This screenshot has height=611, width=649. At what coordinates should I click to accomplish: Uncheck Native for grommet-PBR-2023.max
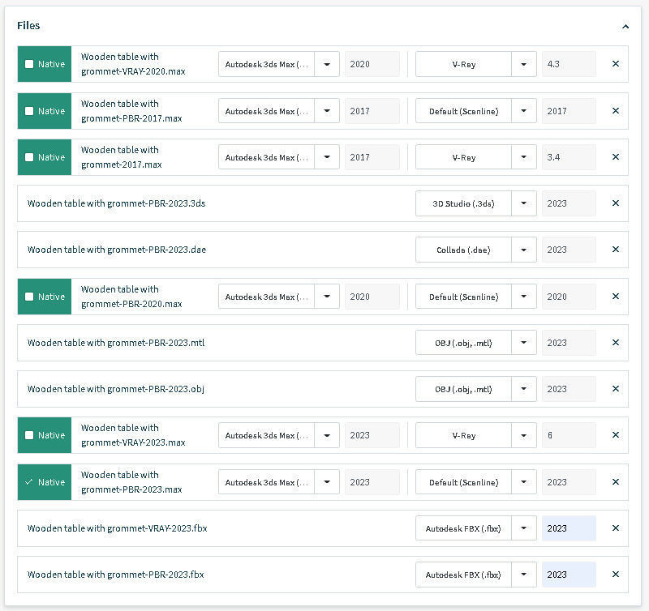[x=29, y=482]
